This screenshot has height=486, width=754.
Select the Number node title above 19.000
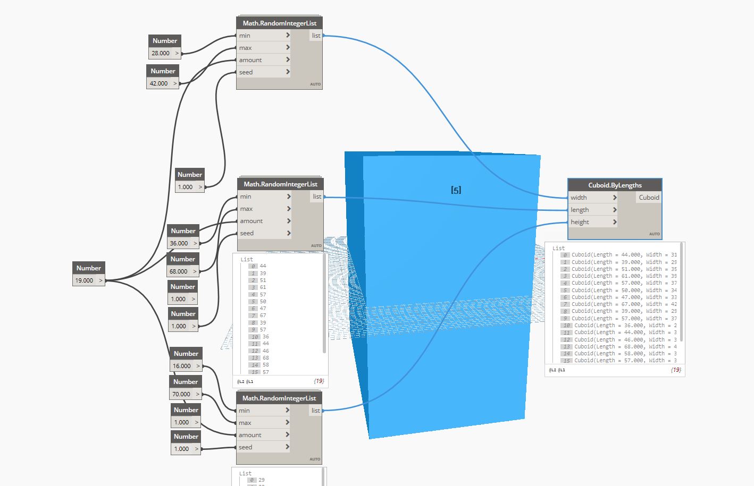pos(89,268)
